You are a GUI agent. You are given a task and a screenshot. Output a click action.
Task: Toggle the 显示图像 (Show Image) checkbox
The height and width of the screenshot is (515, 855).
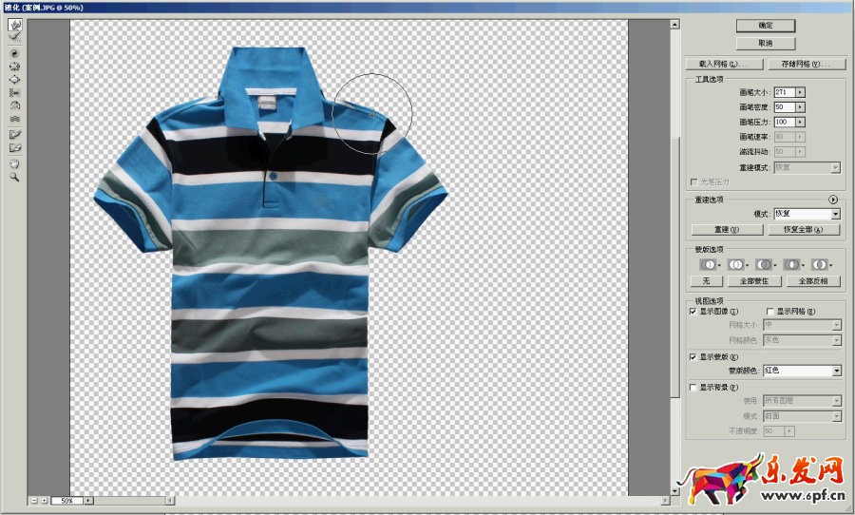[693, 311]
